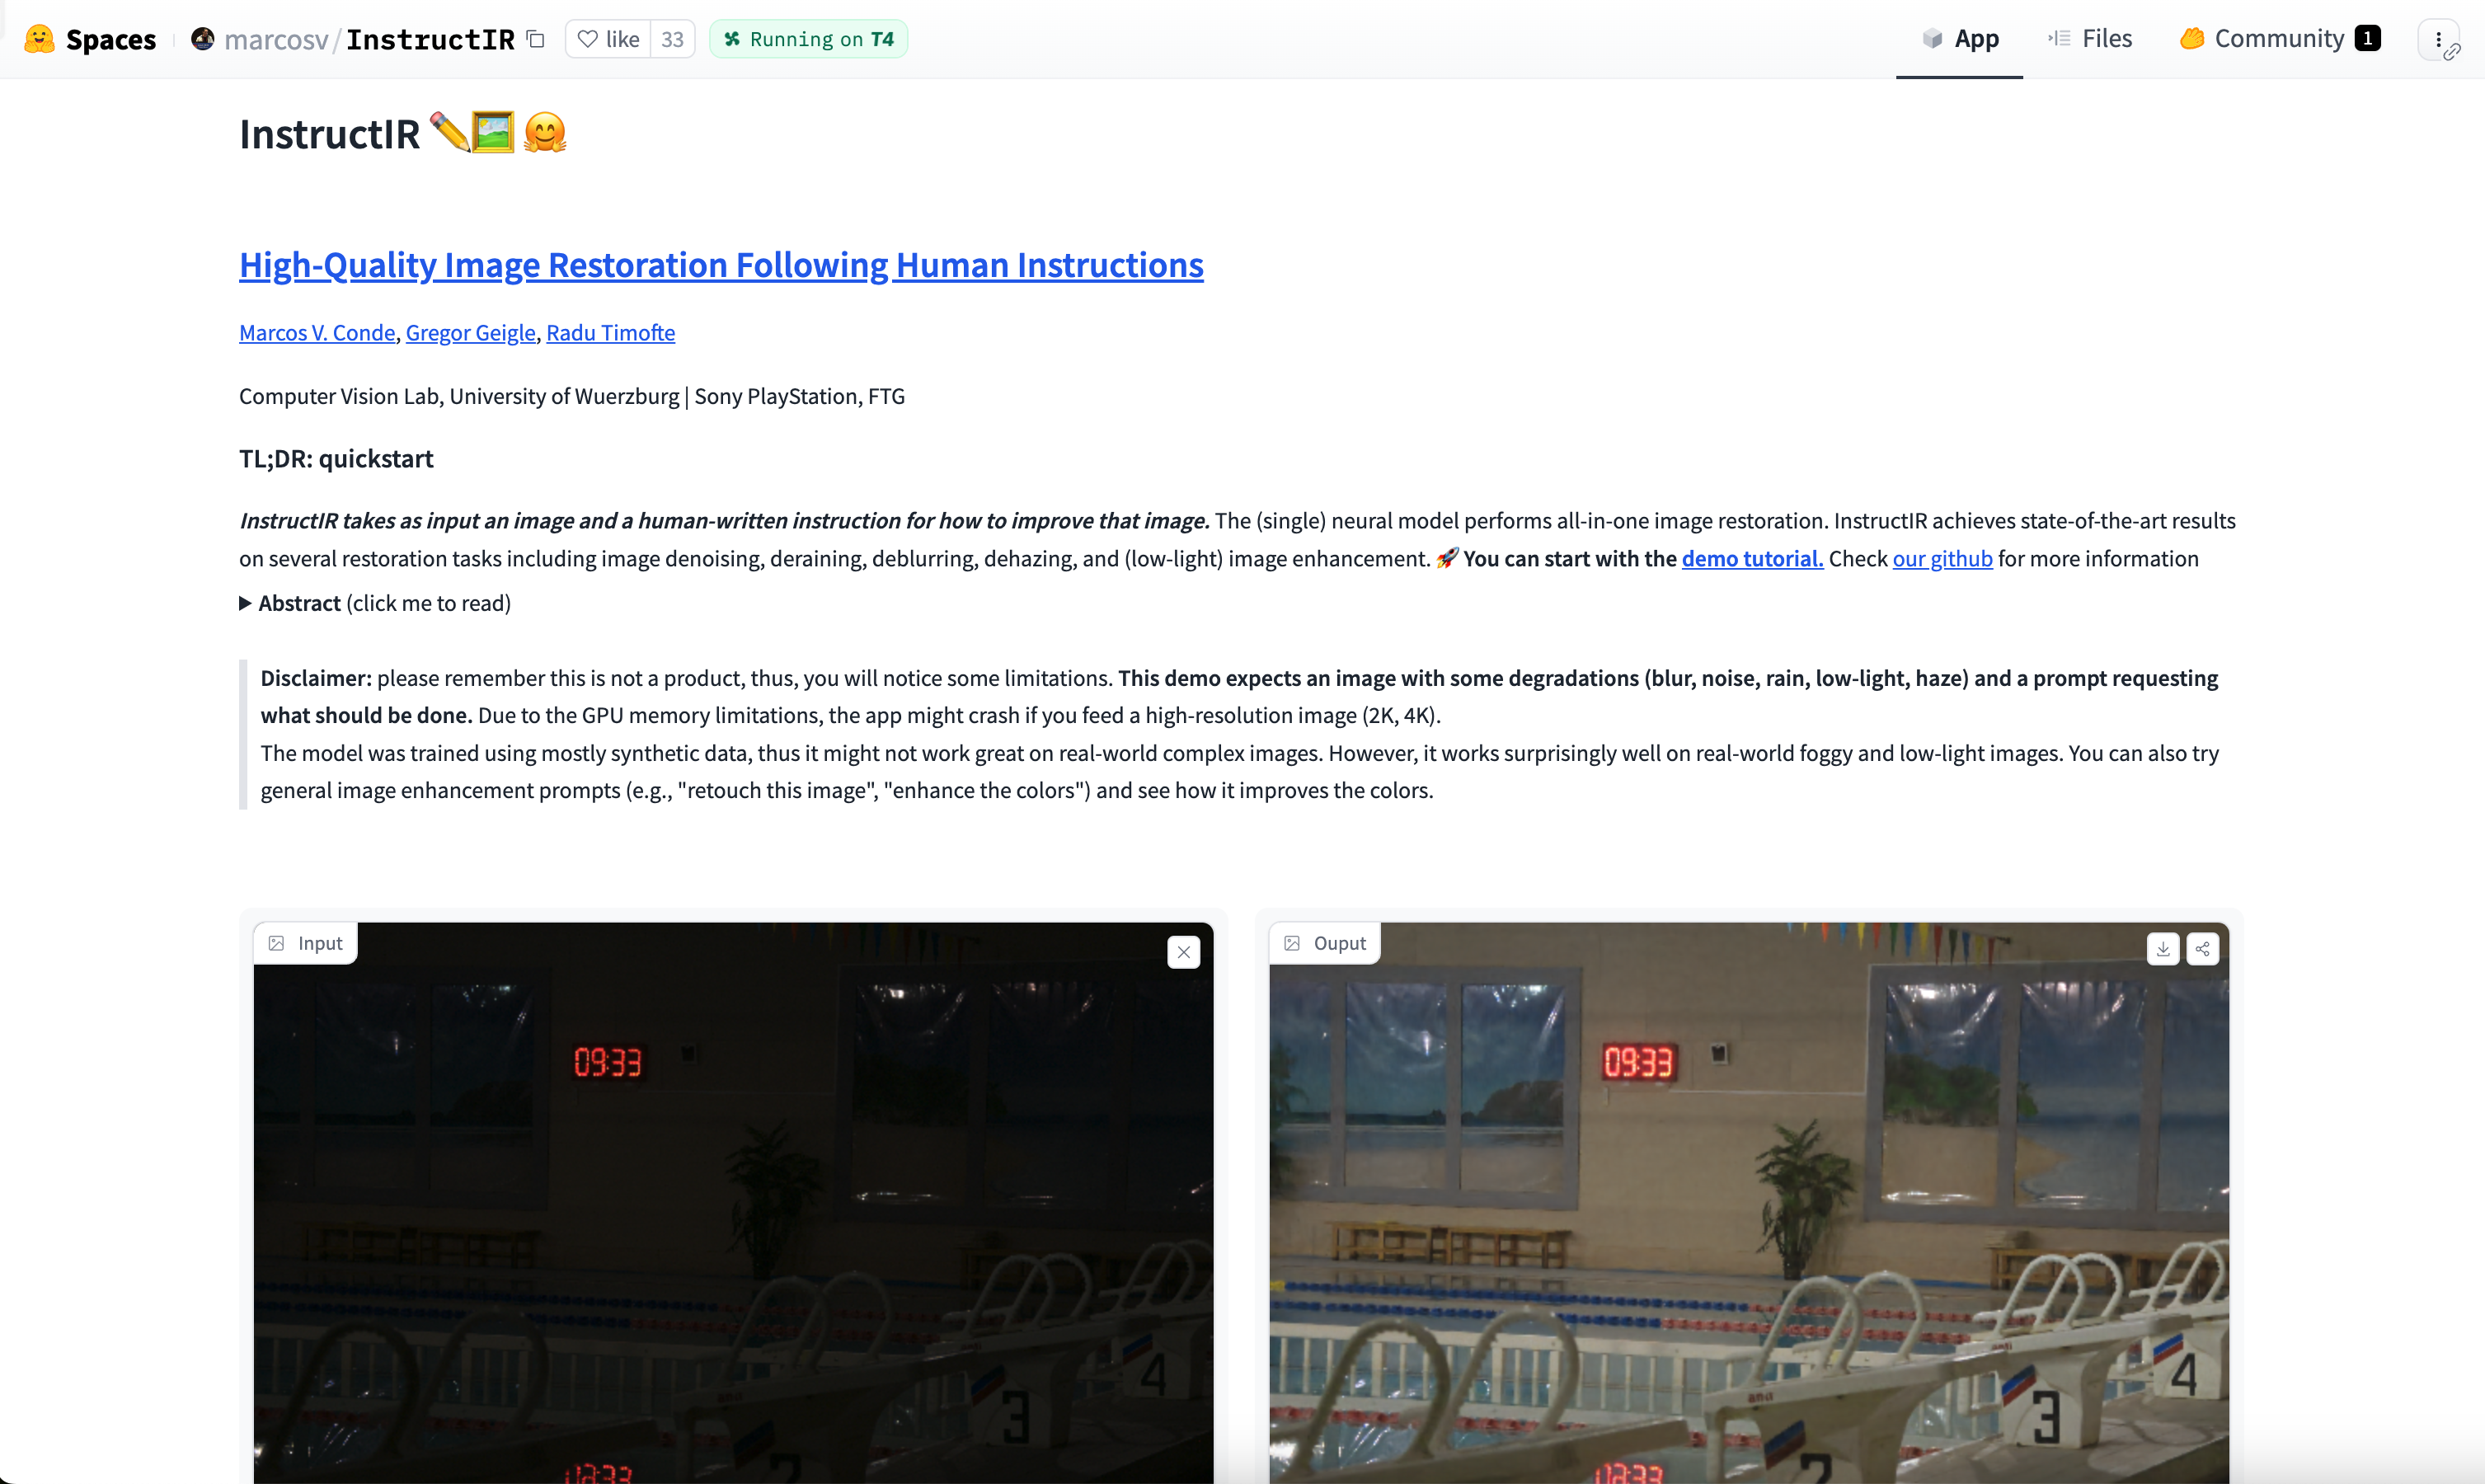Click the Input dark pool image

732,1200
